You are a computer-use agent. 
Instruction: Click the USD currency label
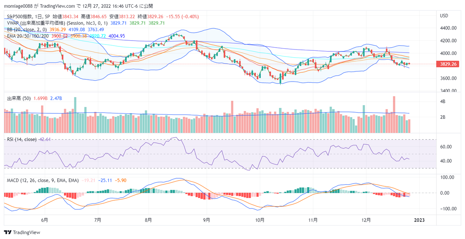pyautogui.click(x=444, y=16)
